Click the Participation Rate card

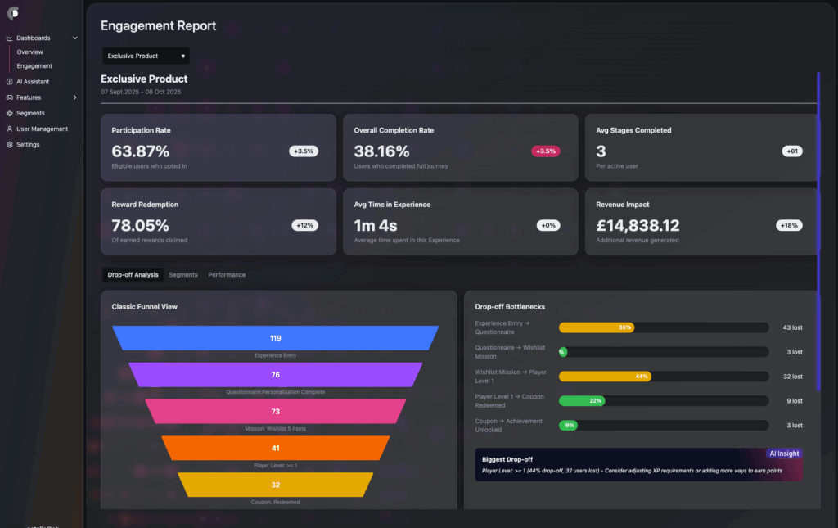[x=218, y=147]
